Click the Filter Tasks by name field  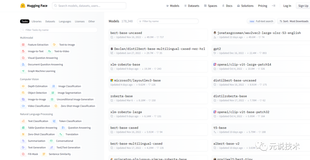coord(59,30)
